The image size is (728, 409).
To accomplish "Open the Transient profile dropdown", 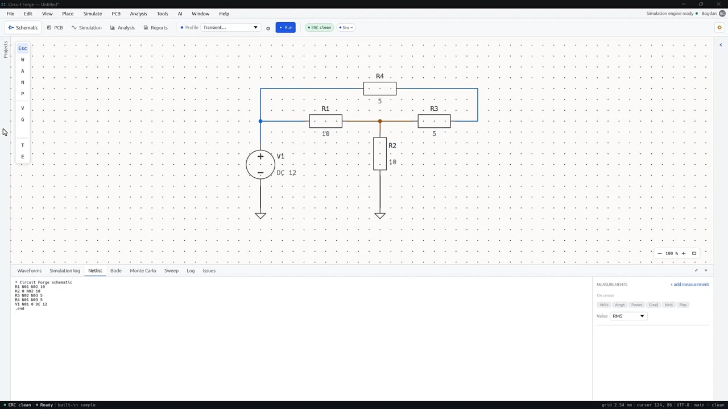I will (x=230, y=27).
